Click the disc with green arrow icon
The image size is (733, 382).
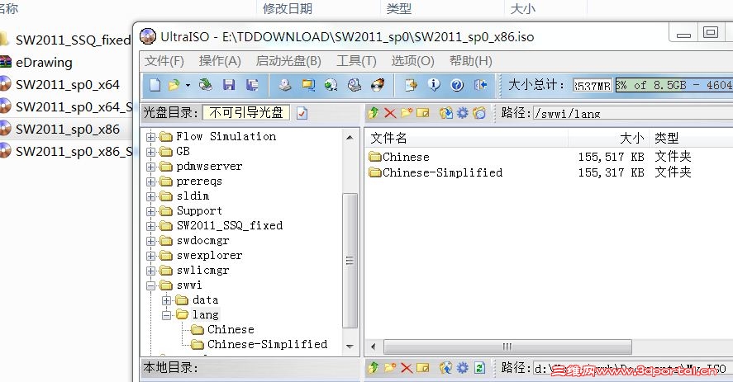coord(331,85)
